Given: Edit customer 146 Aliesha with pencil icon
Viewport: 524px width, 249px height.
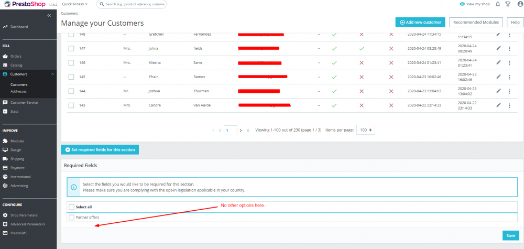Looking at the screenshot, I should pyautogui.click(x=499, y=62).
